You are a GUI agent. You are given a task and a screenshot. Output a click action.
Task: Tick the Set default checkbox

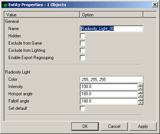82,108
